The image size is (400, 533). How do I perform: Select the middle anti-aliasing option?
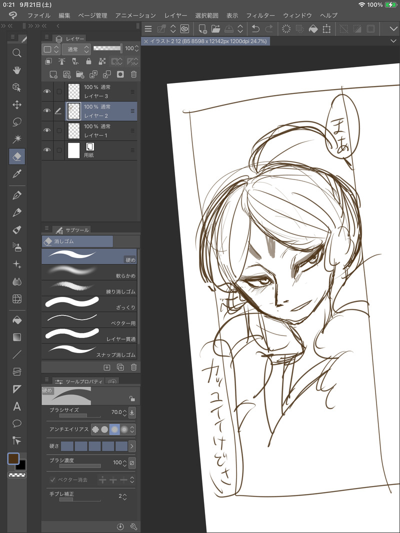click(x=114, y=429)
